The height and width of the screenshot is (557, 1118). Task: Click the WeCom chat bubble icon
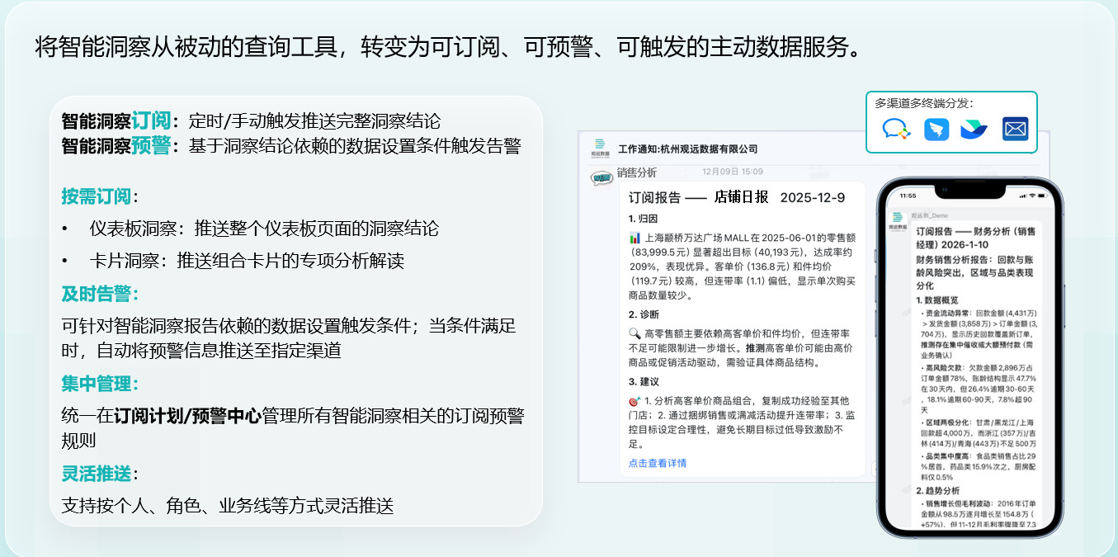[896, 130]
